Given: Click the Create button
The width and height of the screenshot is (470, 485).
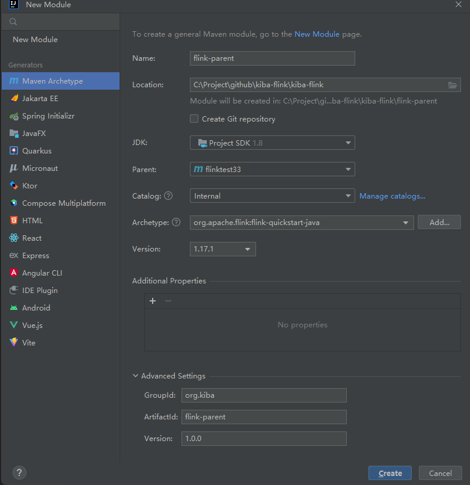Looking at the screenshot, I should point(390,473).
